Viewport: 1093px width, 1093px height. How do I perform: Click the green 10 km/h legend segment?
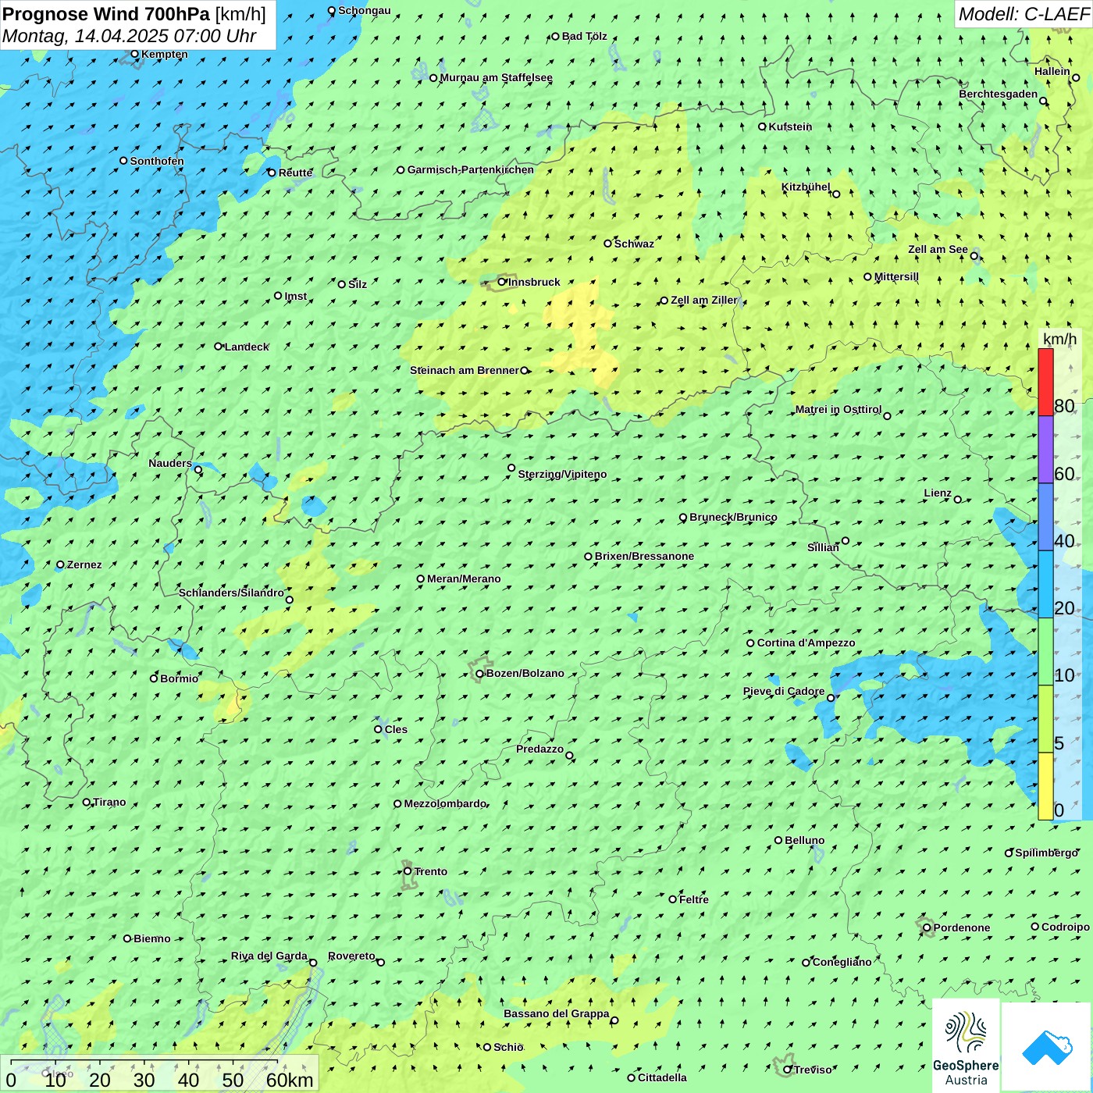pyautogui.click(x=1045, y=651)
